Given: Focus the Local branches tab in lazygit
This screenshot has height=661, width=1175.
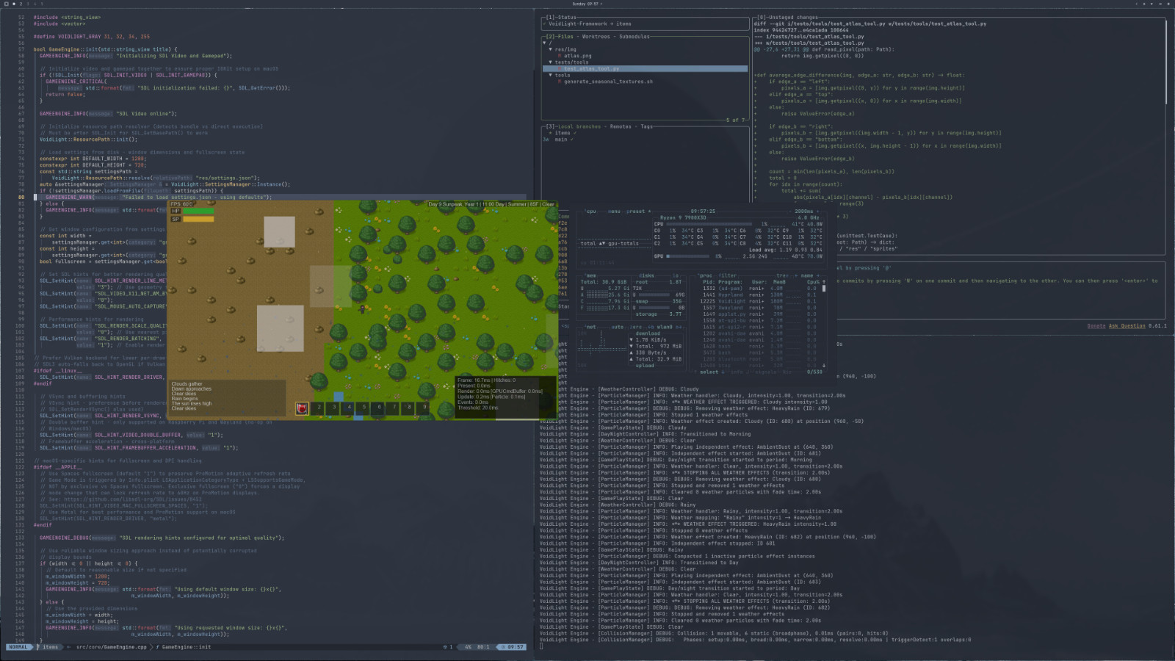Looking at the screenshot, I should (579, 126).
